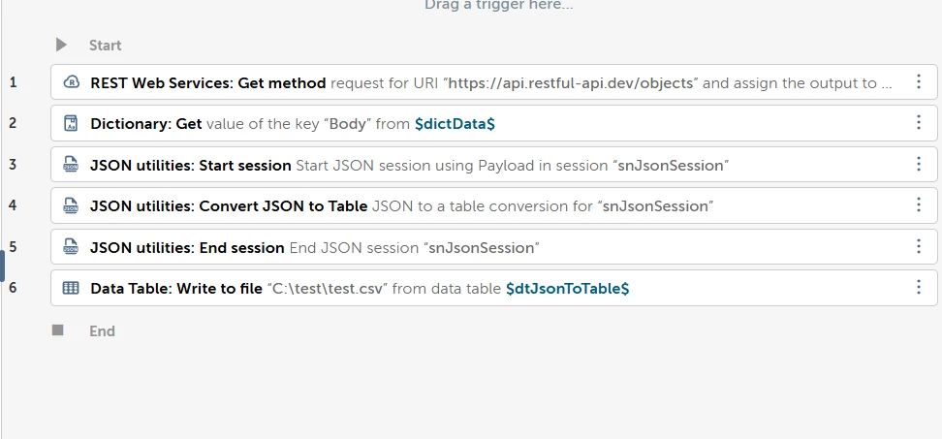Open three-dot menu for JSON End session
Screen dimensions: 942x439
point(918,247)
